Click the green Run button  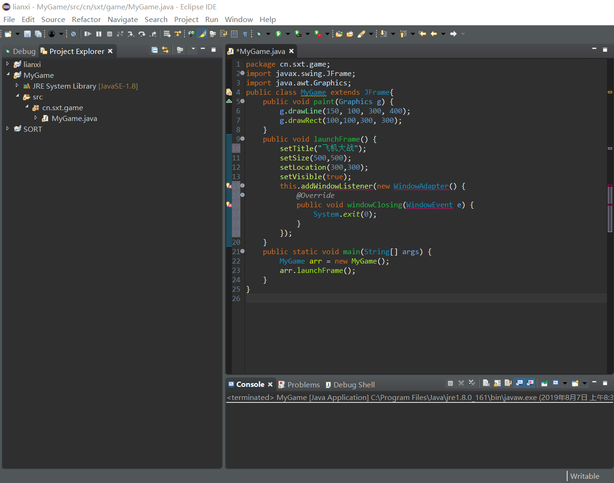[278, 34]
